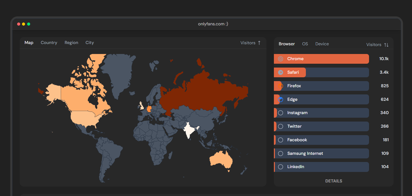Viewport: 412px width, 196px height.
Task: Select the Browser tab
Action: coord(287,44)
